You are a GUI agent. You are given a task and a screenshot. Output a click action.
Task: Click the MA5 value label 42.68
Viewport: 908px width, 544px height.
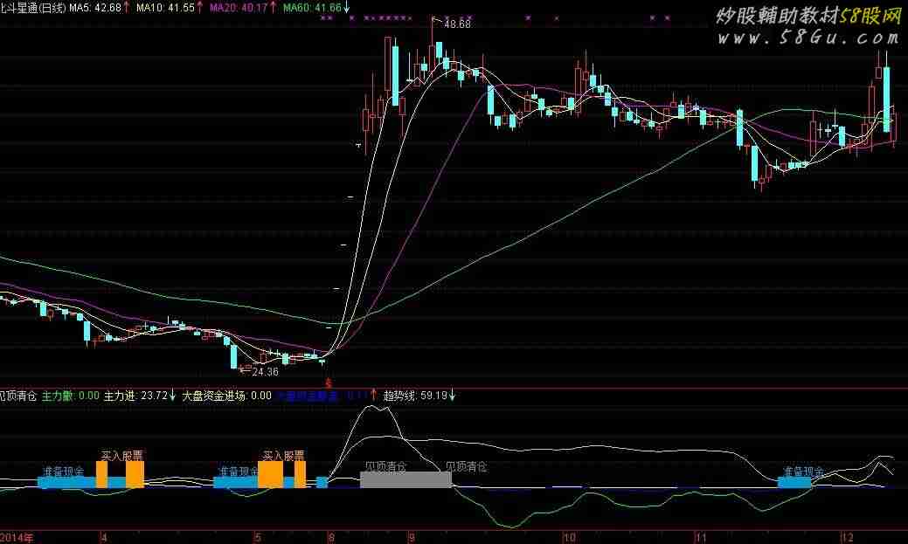tap(96, 7)
